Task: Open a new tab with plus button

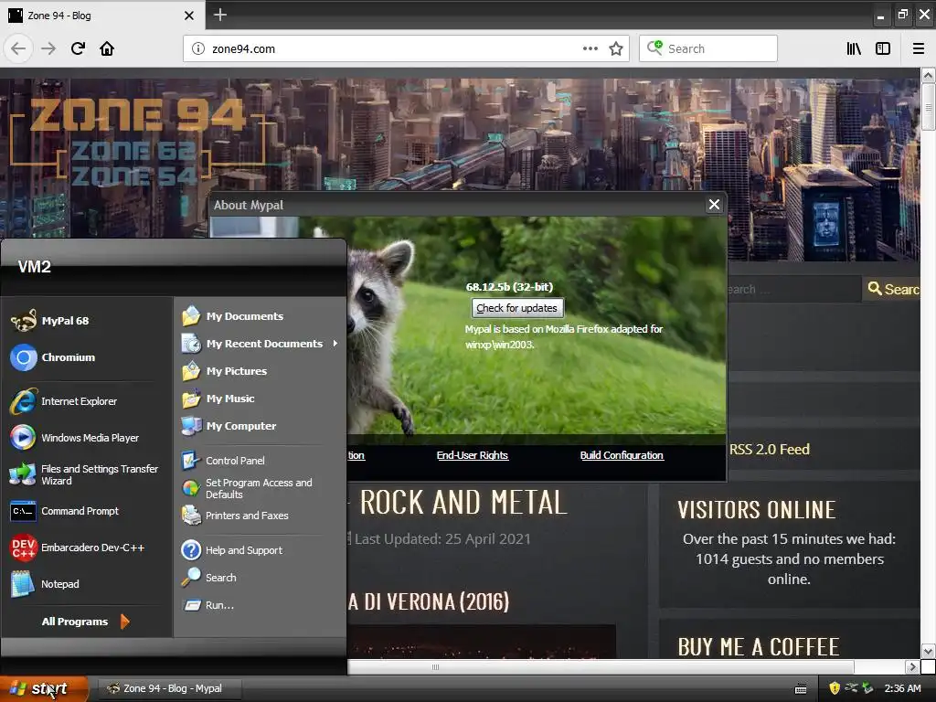Action: click(220, 15)
